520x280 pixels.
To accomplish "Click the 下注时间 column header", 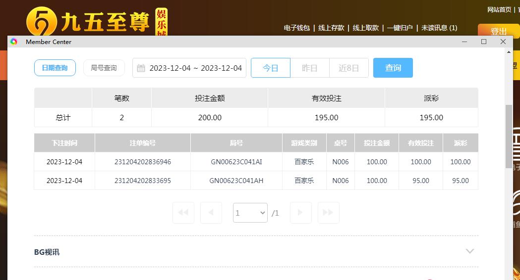I will click(x=64, y=143).
